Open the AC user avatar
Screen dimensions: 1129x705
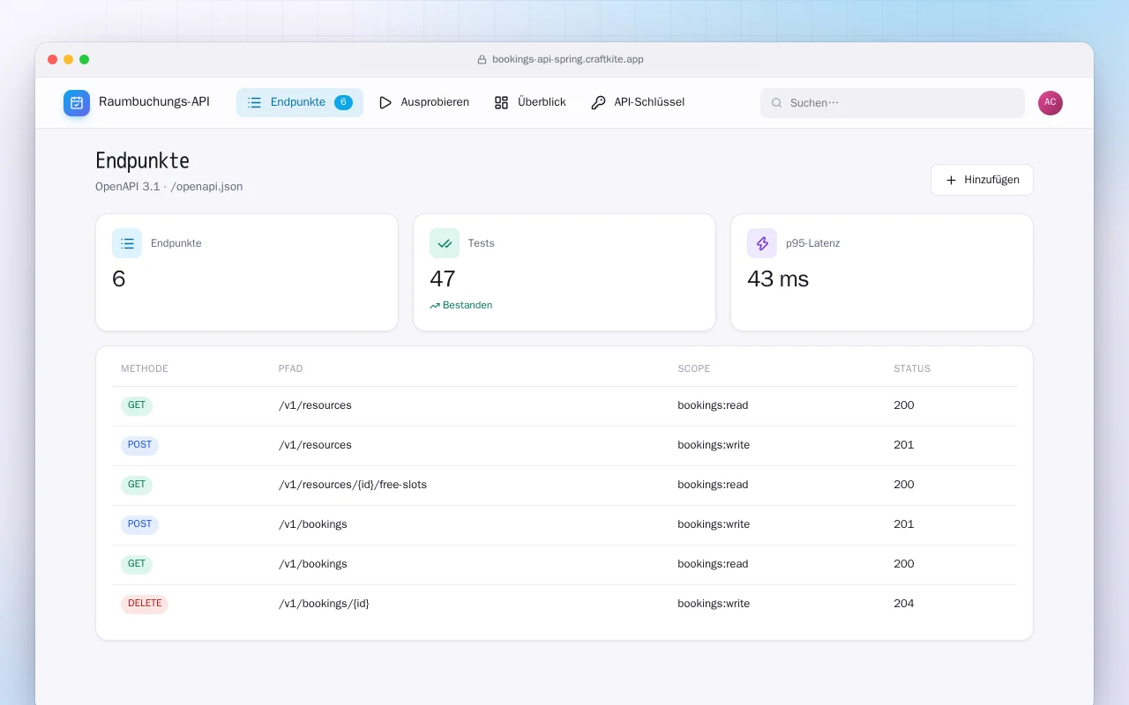point(1050,103)
